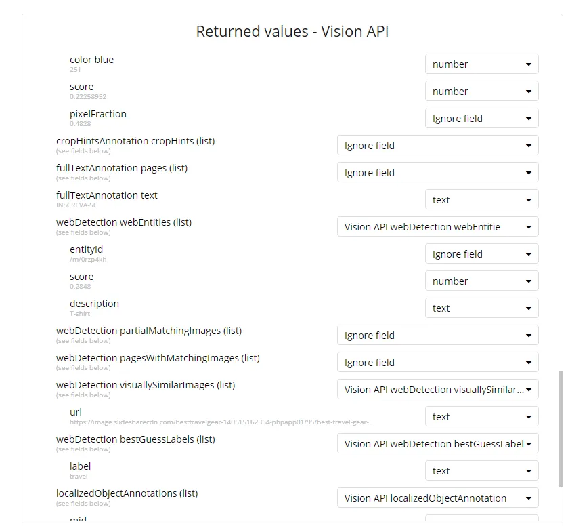
Task: Click the webDetection visuallySimilarImages url sample text
Action: [221, 422]
